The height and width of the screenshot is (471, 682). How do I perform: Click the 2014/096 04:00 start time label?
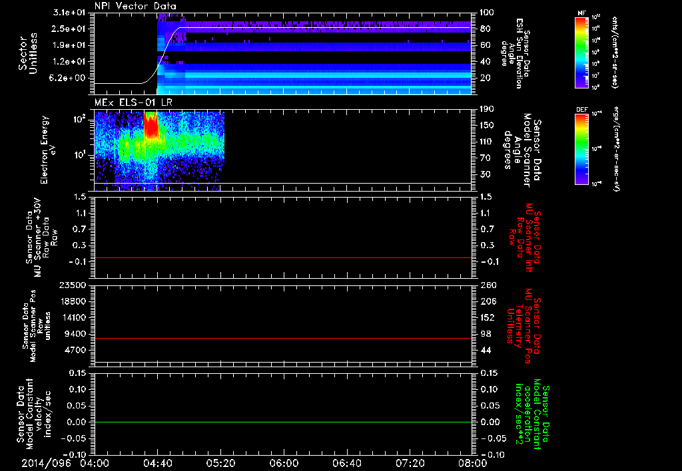point(66,464)
